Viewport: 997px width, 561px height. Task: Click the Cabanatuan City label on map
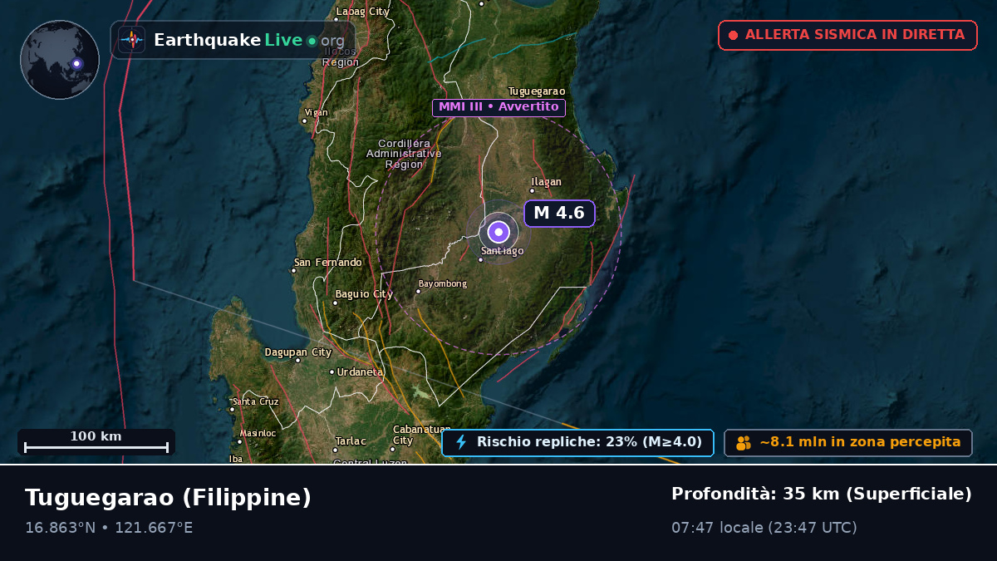[421, 435]
